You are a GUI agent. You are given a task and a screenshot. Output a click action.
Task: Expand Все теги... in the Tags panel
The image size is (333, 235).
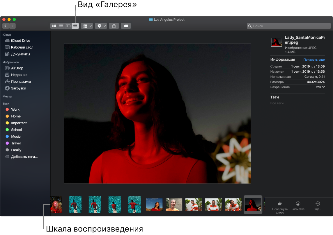pyautogui.click(x=278, y=103)
